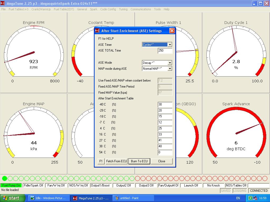Expand the ASE Mode dropdown

tap(170, 63)
